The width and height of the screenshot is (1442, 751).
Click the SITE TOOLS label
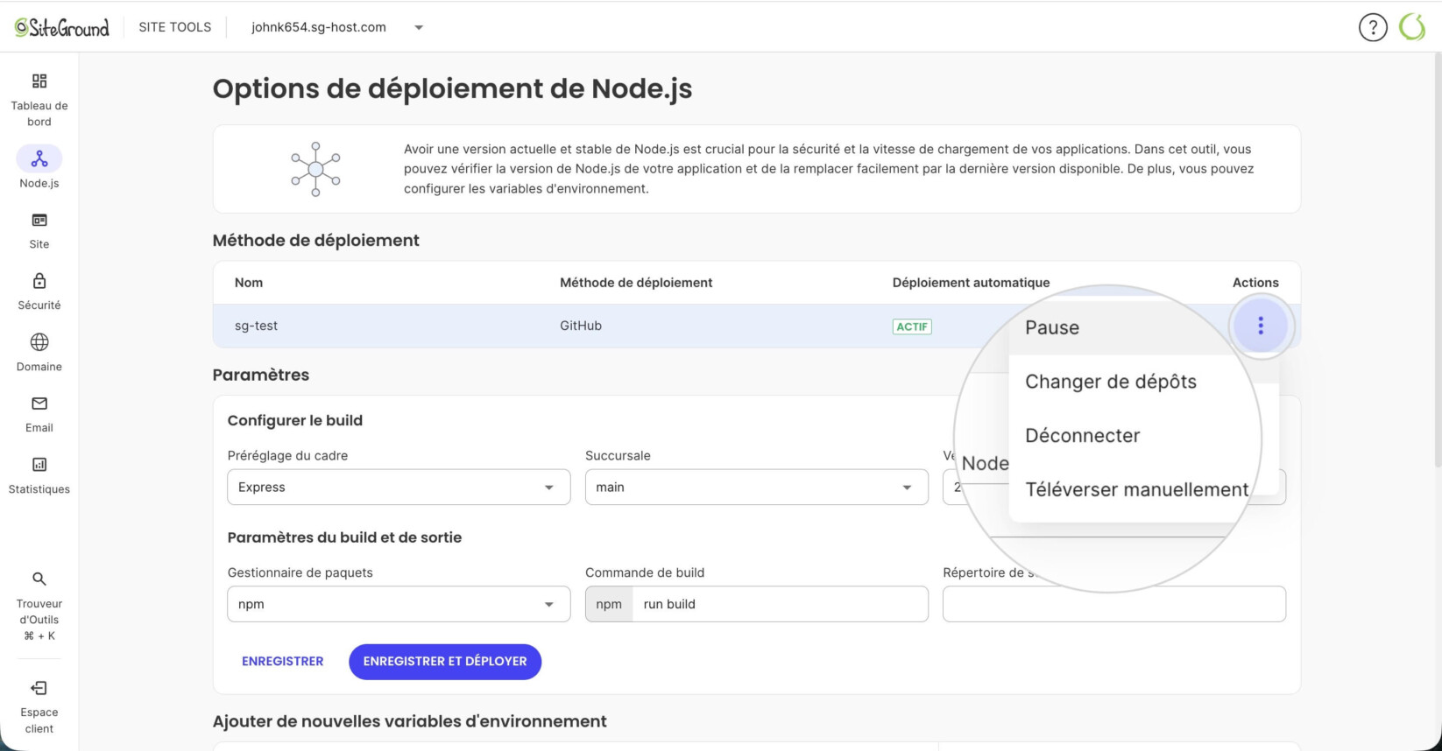click(175, 27)
